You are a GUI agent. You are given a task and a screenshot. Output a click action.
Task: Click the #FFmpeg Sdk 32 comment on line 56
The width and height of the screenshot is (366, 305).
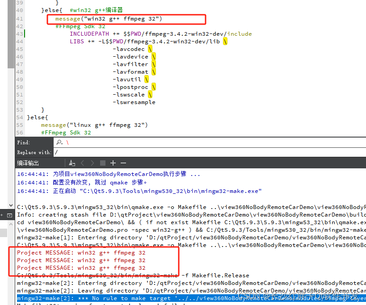tap(66, 133)
